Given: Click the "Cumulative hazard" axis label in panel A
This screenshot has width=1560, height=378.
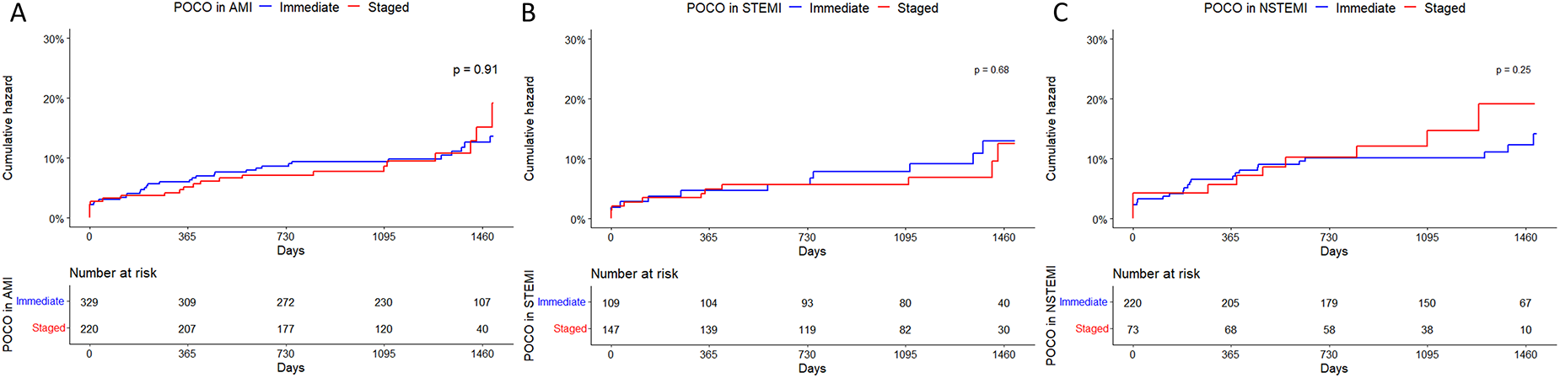Looking at the screenshot, I should pos(8,128).
